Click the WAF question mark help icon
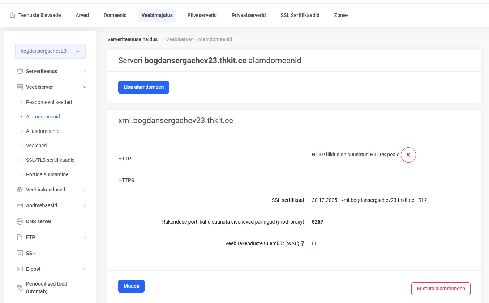Image resolution: width=489 pixels, height=303 pixels. pos(303,244)
